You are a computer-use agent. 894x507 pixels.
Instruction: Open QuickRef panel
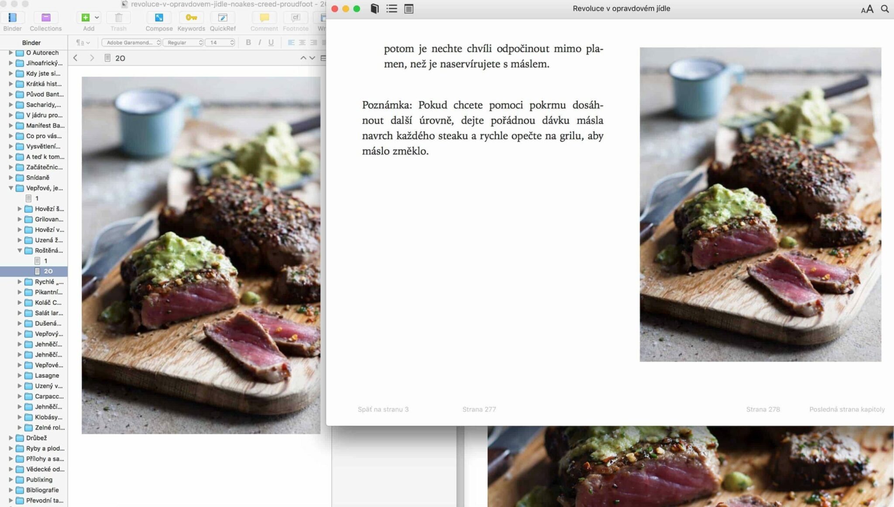click(x=223, y=17)
